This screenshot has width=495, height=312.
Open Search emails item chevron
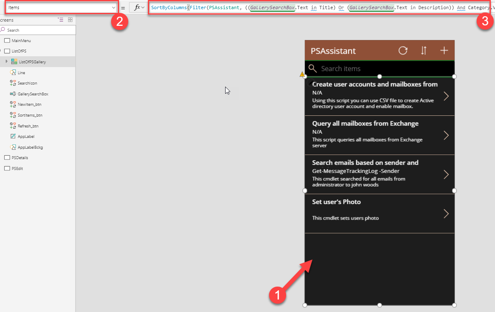(x=446, y=175)
